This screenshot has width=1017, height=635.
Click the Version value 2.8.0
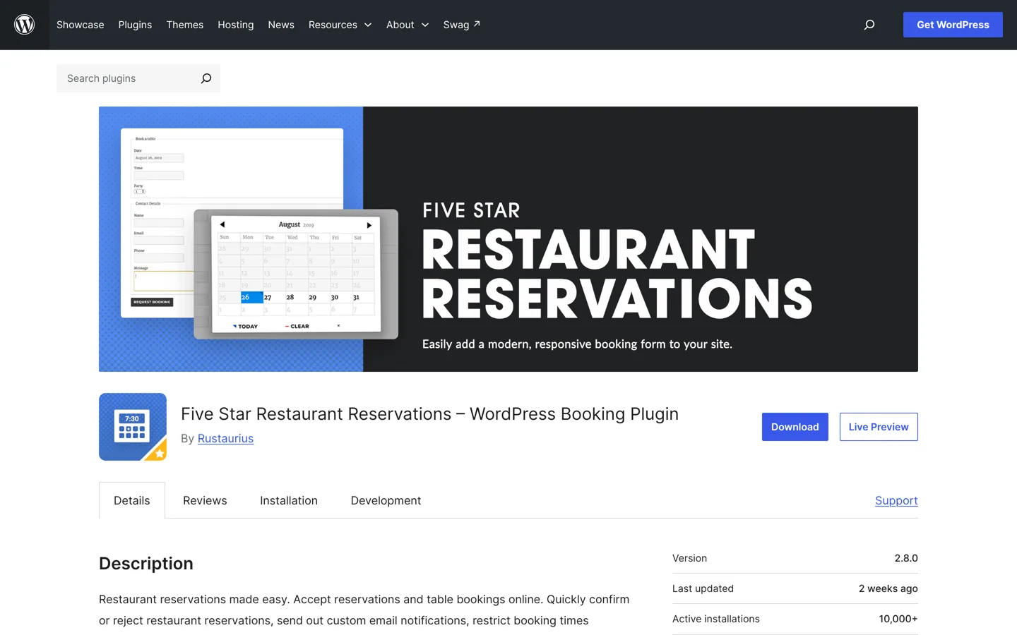[x=906, y=558]
